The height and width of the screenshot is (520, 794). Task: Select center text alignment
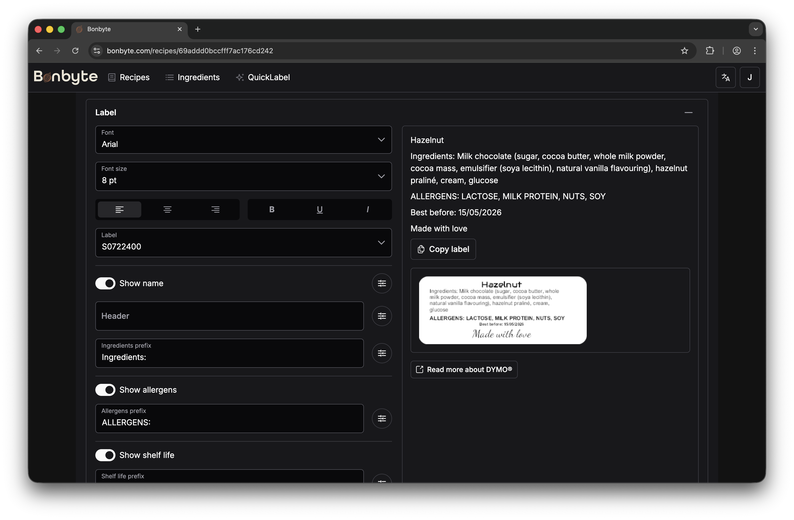tap(167, 210)
